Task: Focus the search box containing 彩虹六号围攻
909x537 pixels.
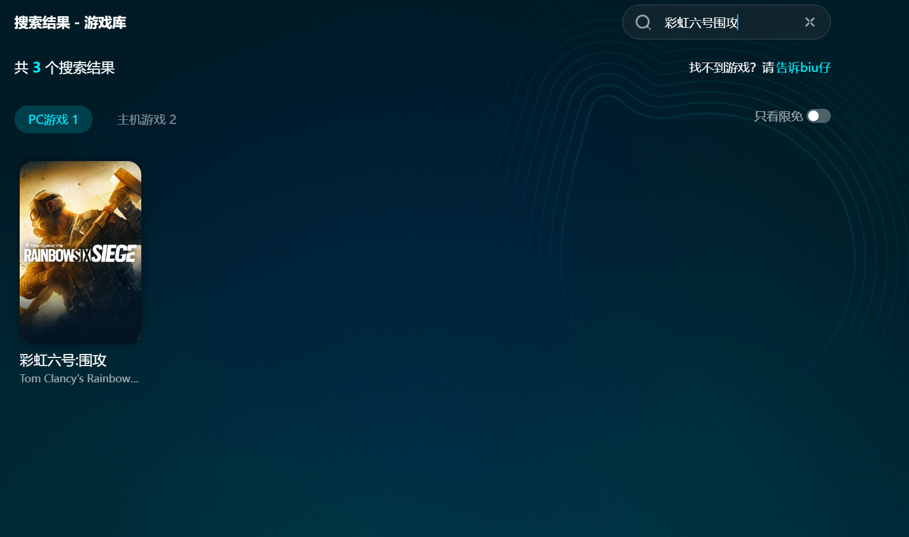Action: 726,22
